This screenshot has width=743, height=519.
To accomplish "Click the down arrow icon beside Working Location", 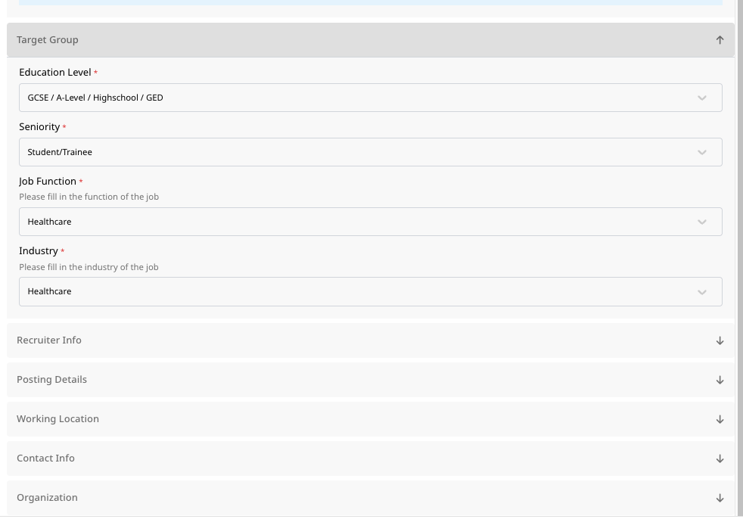I will point(720,419).
